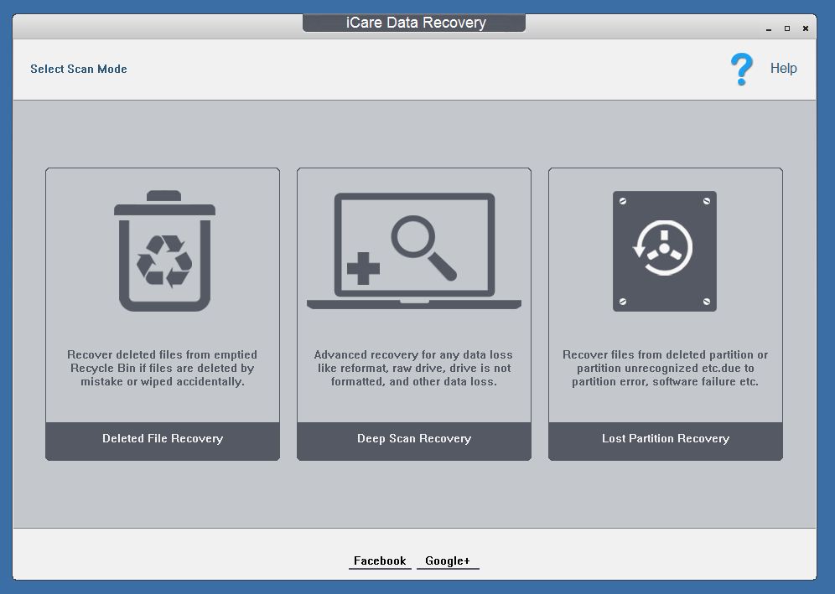Minimize the iCare Data Recovery window
This screenshot has width=835, height=594.
[x=769, y=28]
